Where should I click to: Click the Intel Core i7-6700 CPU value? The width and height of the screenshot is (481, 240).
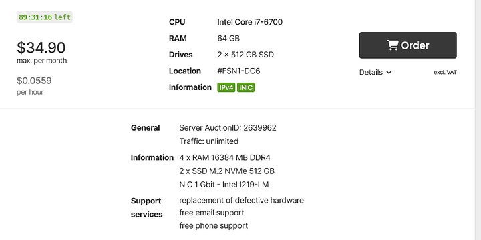pos(250,22)
